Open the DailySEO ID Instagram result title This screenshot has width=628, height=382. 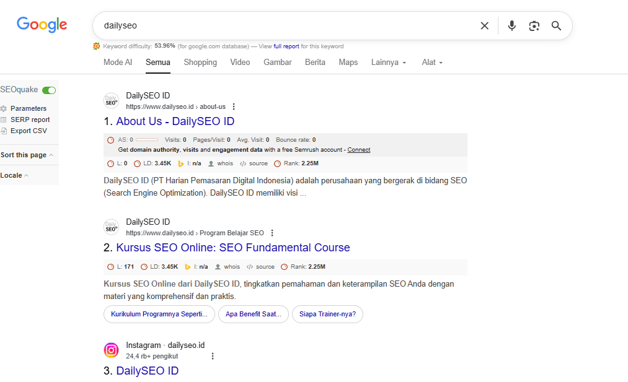pyautogui.click(x=147, y=371)
